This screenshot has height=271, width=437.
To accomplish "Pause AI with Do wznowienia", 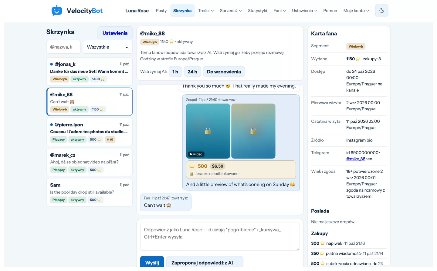I will (224, 72).
